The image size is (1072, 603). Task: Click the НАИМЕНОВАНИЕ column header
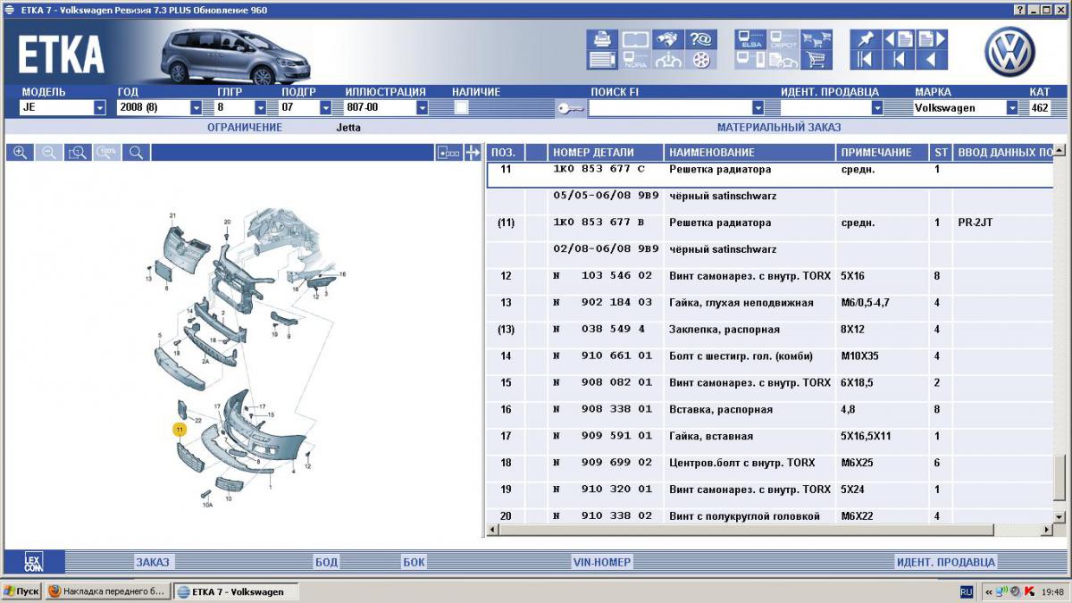click(750, 153)
